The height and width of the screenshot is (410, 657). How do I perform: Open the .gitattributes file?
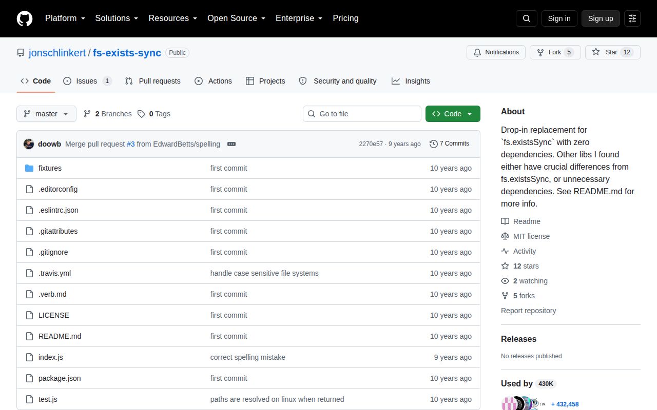pos(58,231)
